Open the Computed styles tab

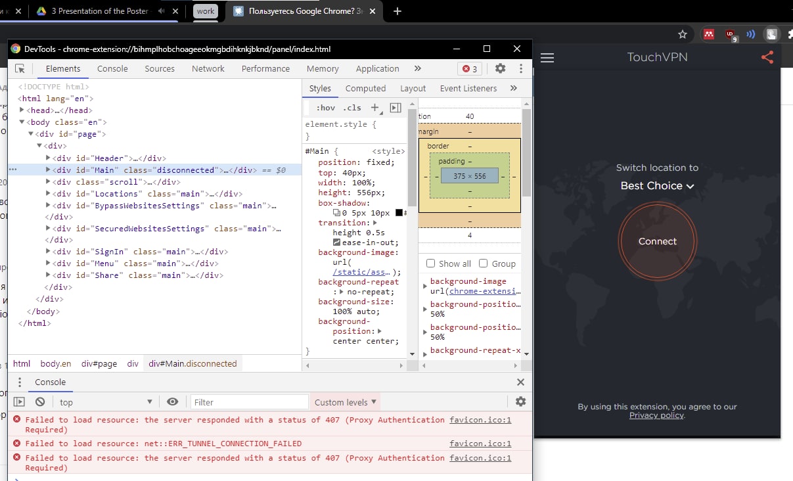coord(365,88)
